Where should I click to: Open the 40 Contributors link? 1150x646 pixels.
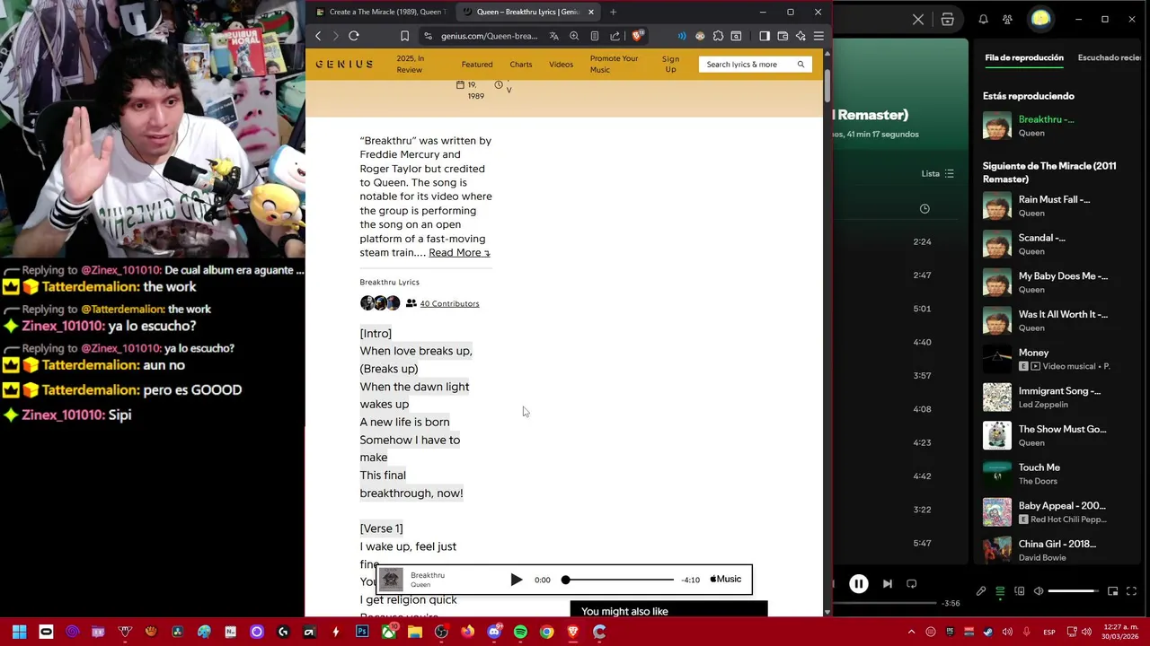[449, 304]
